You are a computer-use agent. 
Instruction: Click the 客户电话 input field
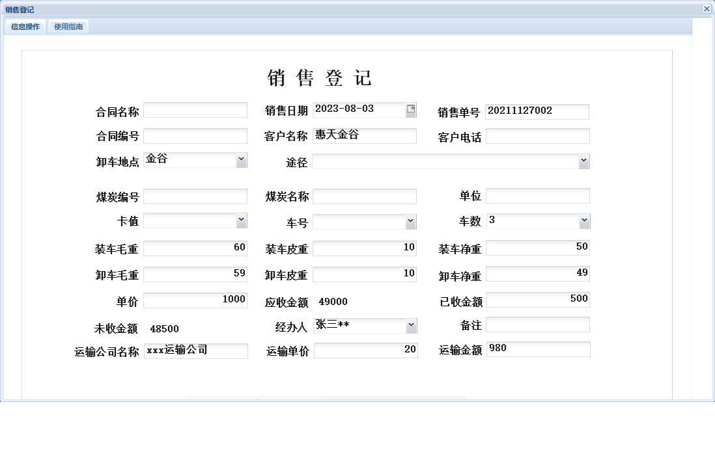click(x=538, y=136)
